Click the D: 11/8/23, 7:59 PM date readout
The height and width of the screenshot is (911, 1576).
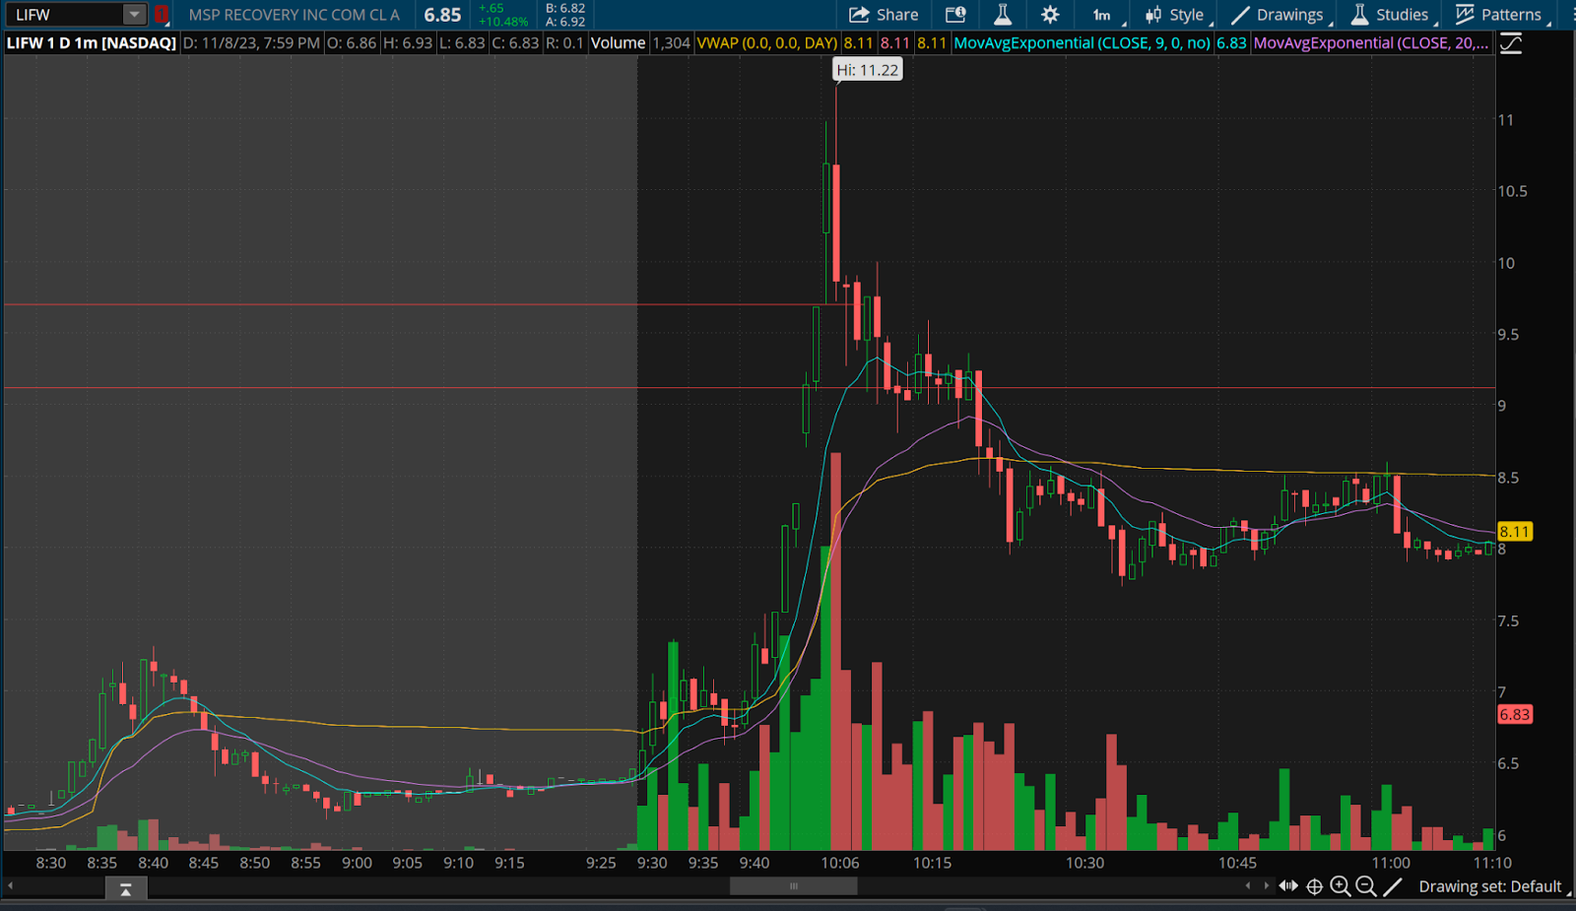coord(251,43)
